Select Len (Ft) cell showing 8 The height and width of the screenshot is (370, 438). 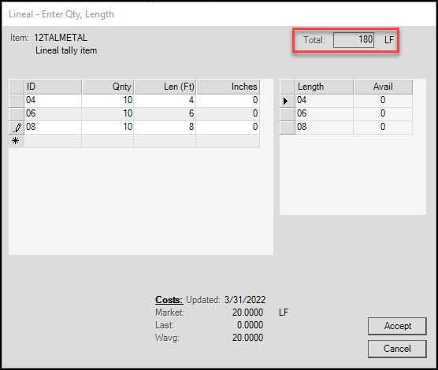165,128
